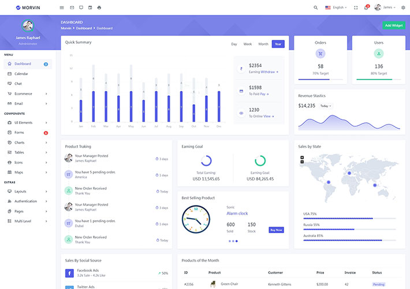Open Chat in the sidebar menu

click(18, 84)
